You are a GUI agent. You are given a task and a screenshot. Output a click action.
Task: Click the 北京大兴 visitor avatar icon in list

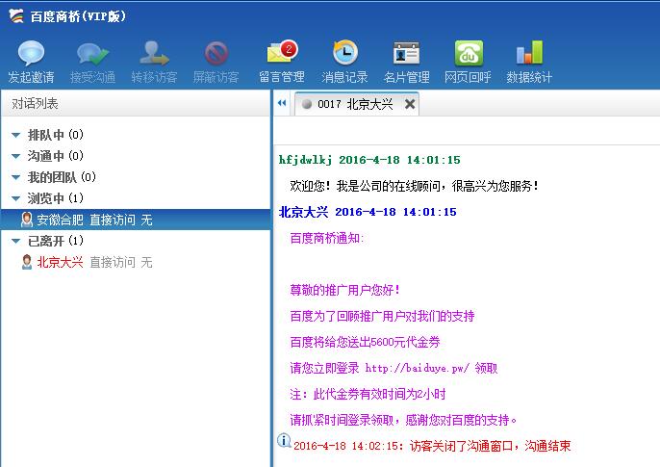(27, 262)
